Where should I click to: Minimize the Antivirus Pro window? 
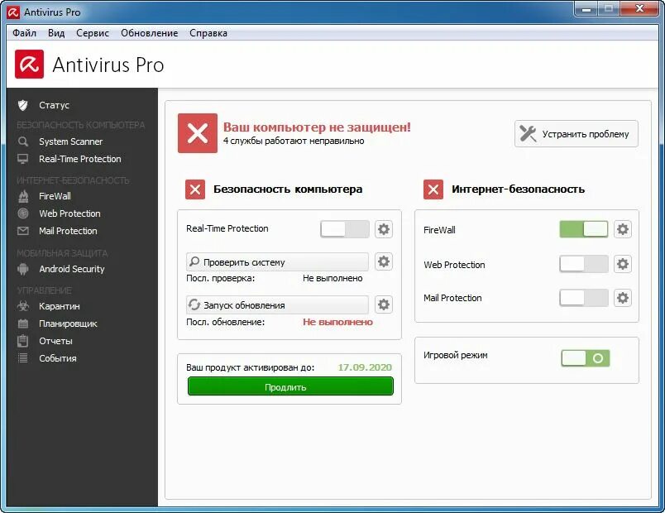point(587,9)
